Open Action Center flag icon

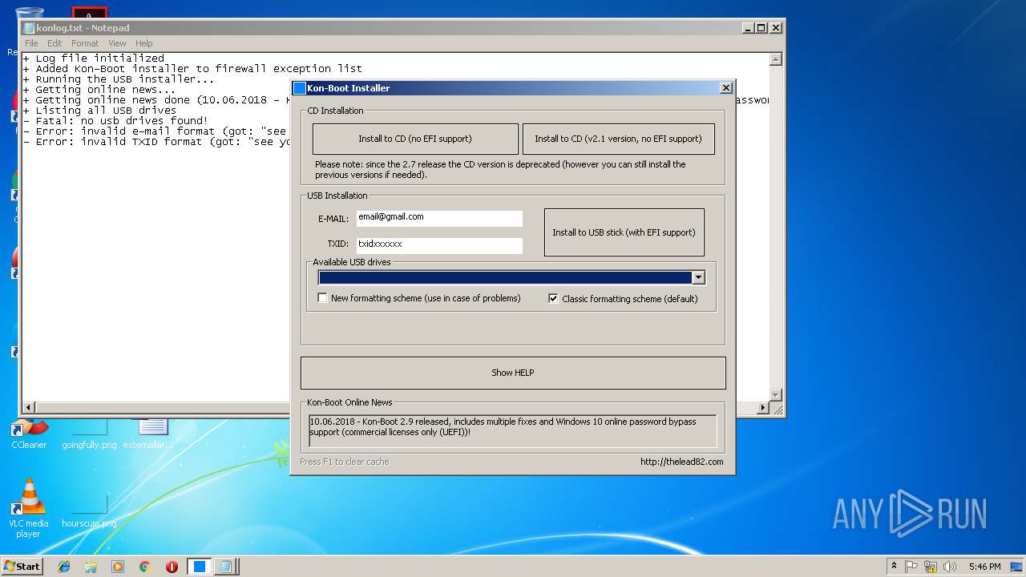pos(911,567)
